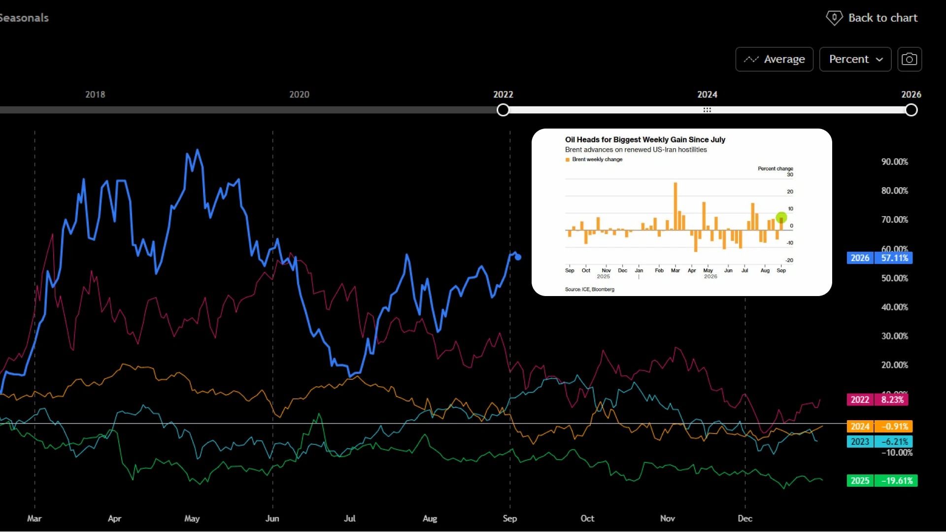Click the 2025 series label -19.61%
This screenshot has height=532, width=946.
[x=882, y=481]
